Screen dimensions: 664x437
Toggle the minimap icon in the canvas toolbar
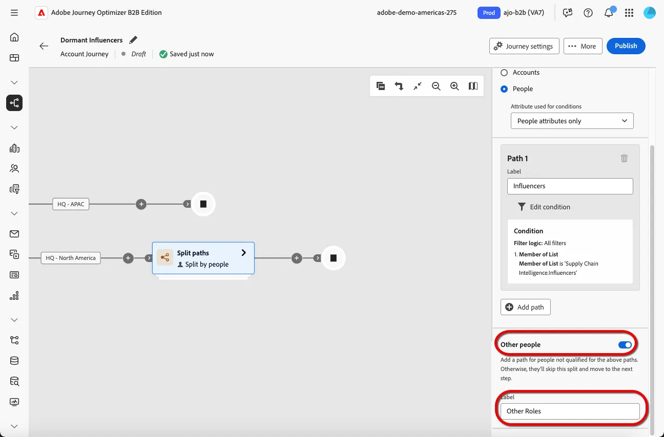tap(473, 86)
